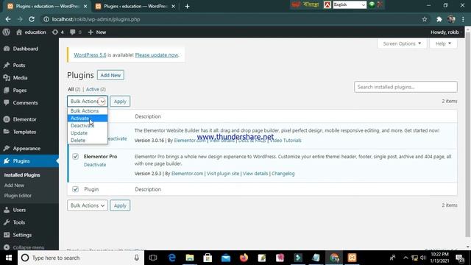
Task: Reload the page with browser refresh
Action: (x=32, y=19)
